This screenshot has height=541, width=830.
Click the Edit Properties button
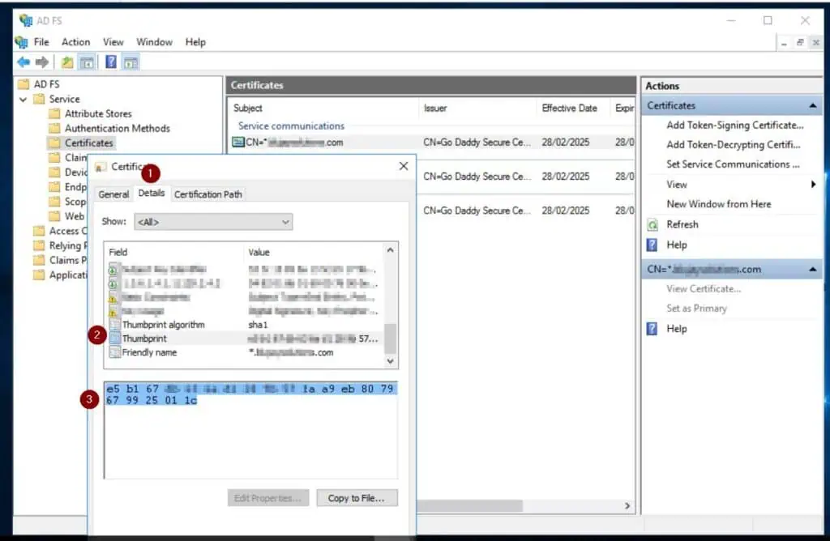[267, 498]
